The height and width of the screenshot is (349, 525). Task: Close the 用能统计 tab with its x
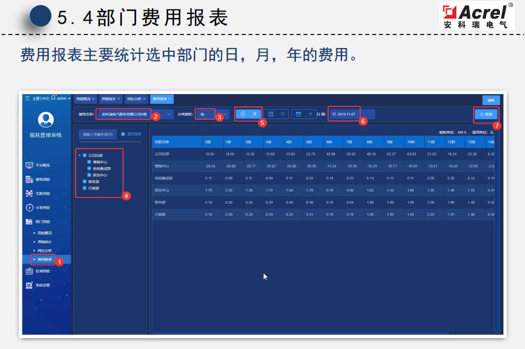[119, 99]
